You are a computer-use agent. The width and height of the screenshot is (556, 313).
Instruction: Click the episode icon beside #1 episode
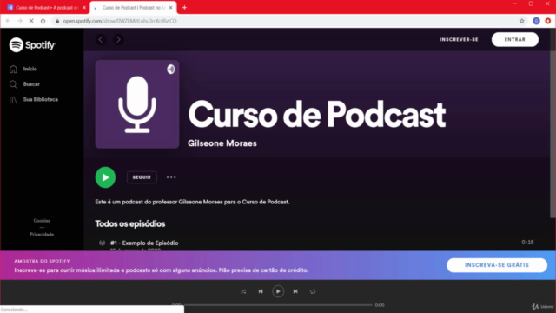[103, 243]
